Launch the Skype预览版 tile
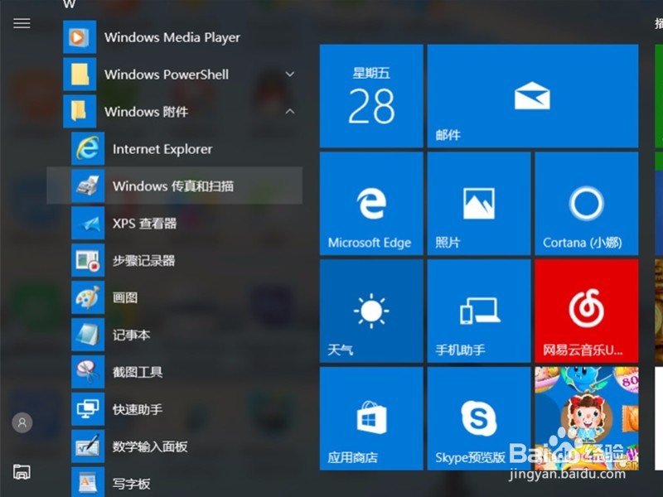 [x=479, y=418]
